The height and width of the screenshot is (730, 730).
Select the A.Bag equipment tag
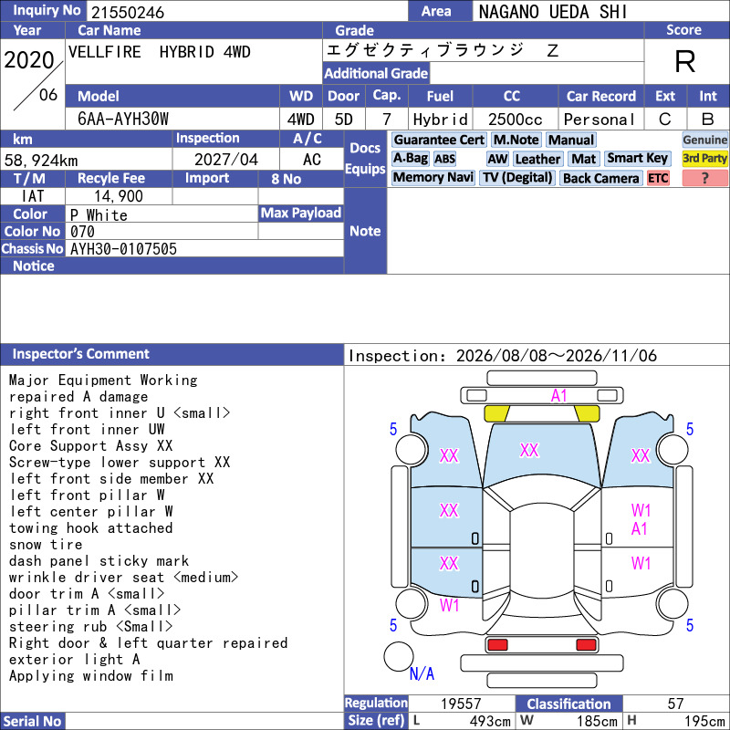coord(410,158)
